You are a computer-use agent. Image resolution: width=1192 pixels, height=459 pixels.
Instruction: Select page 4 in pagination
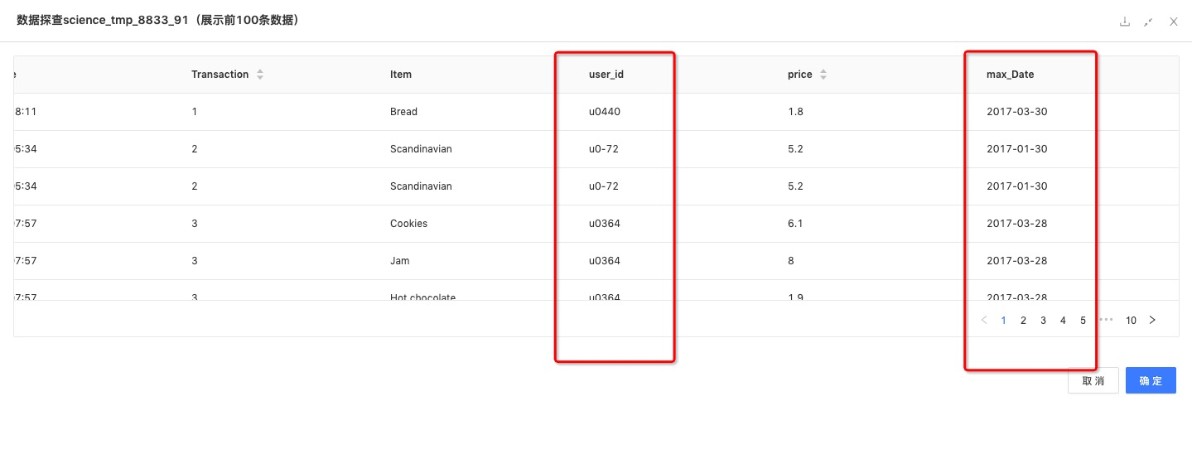1063,320
